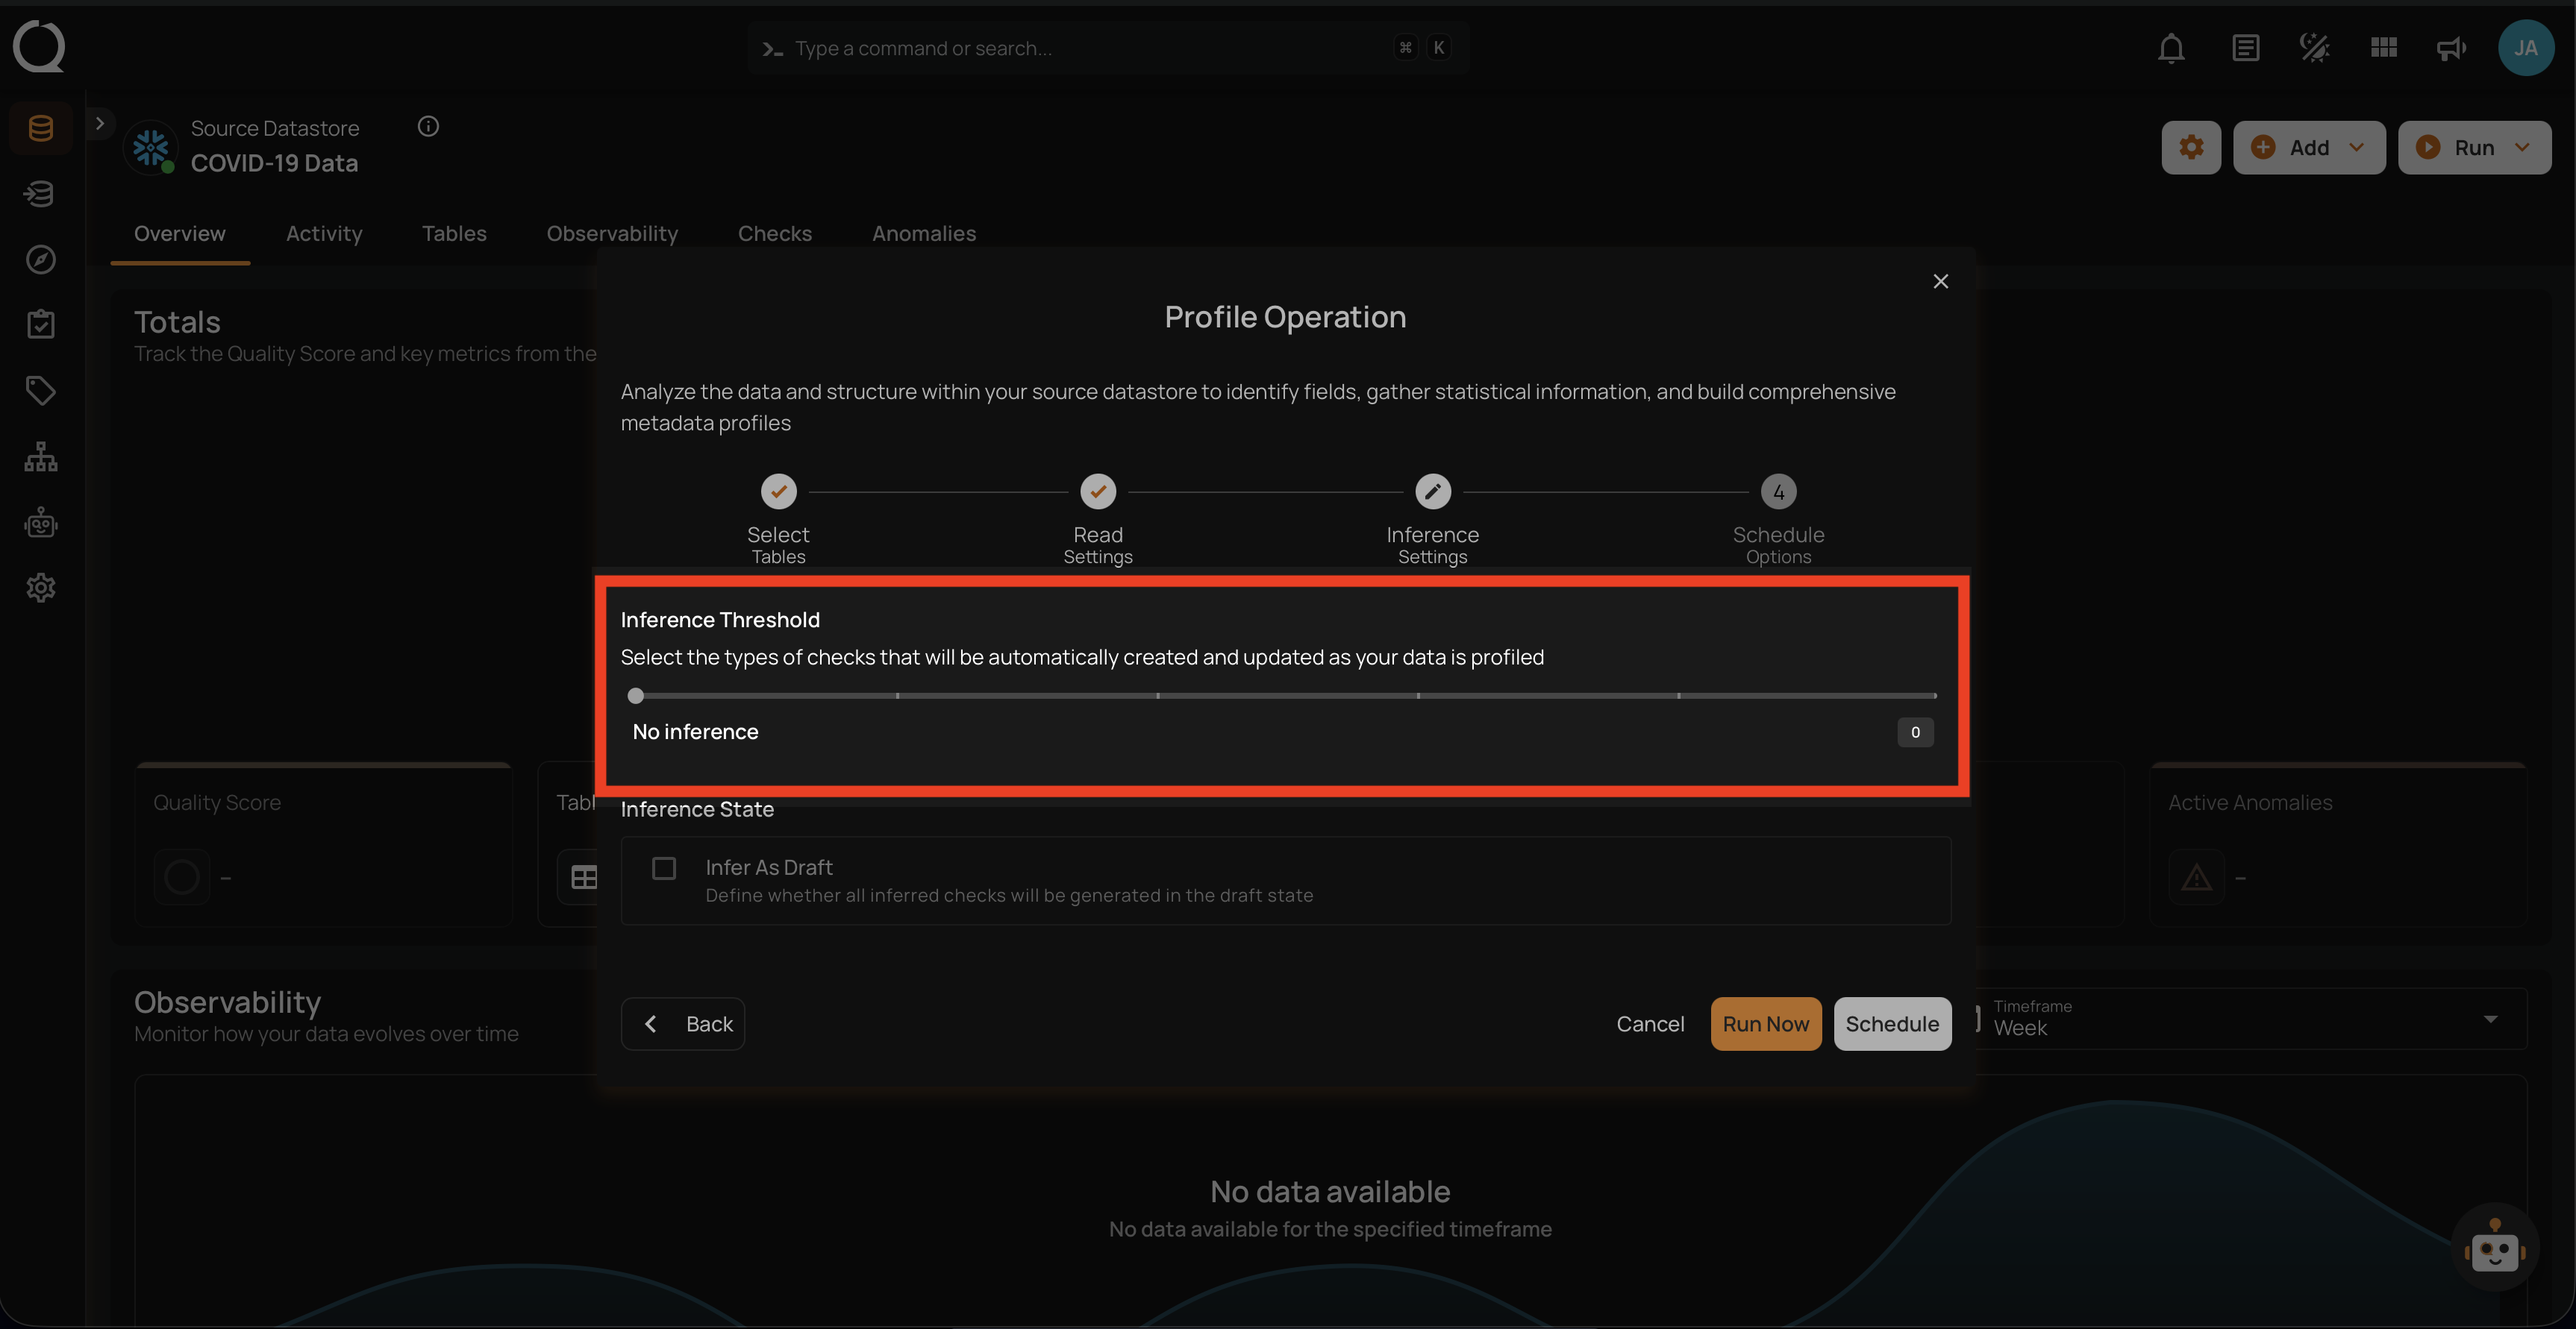Click the Run Now button
This screenshot has height=1329, width=2576.
point(1765,1024)
